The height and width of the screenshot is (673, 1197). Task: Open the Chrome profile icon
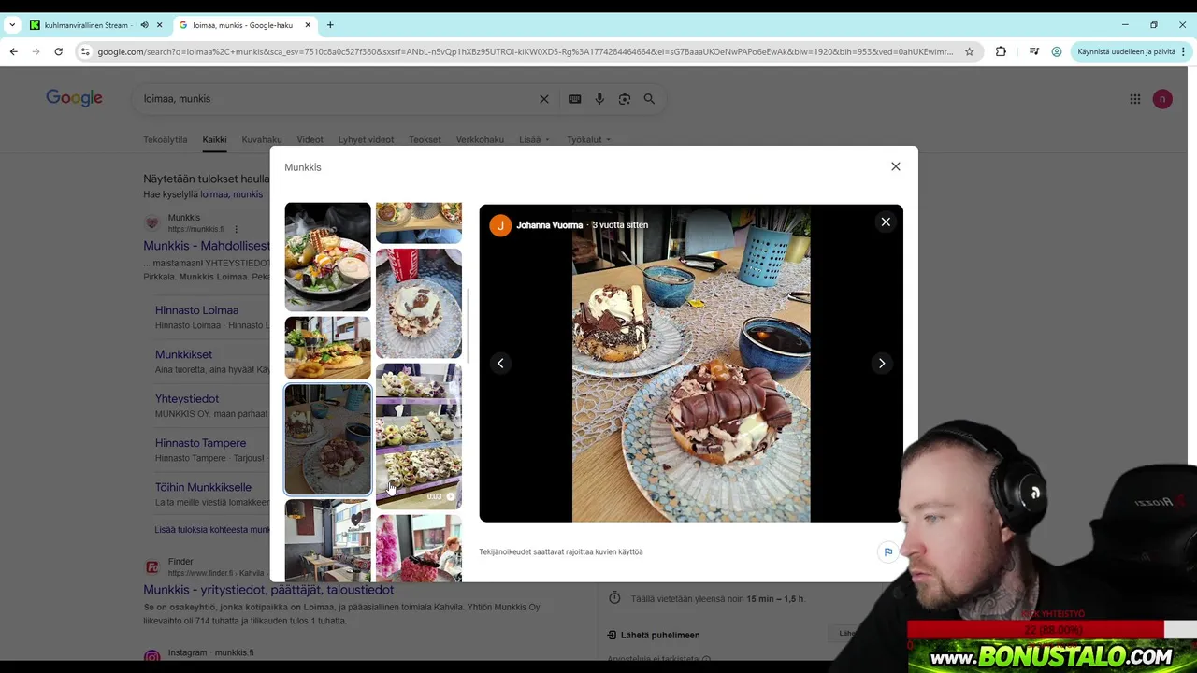[x=1057, y=51]
